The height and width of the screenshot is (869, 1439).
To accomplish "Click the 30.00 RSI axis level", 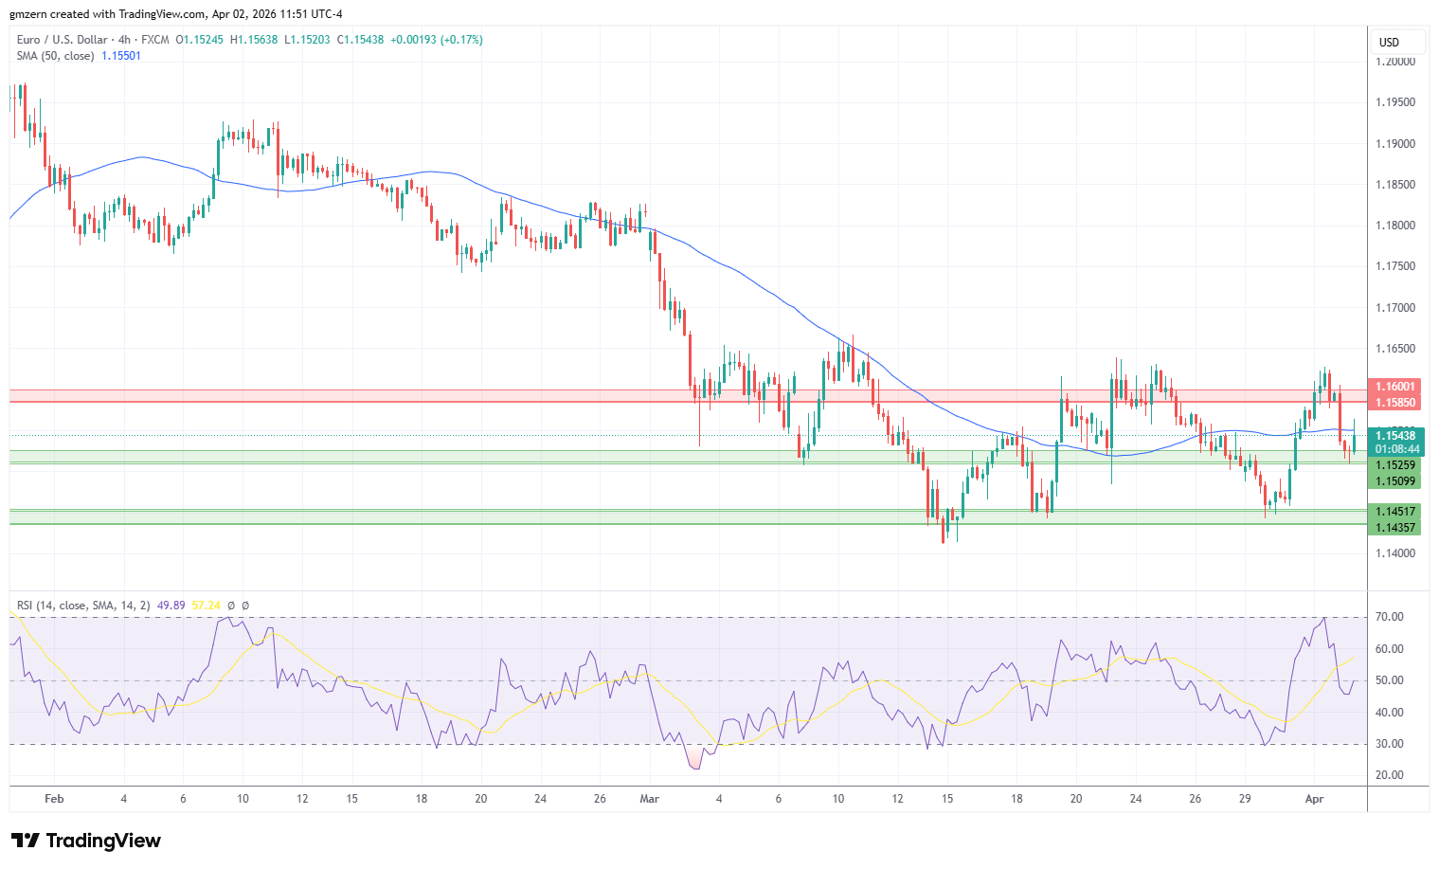I will (1390, 744).
